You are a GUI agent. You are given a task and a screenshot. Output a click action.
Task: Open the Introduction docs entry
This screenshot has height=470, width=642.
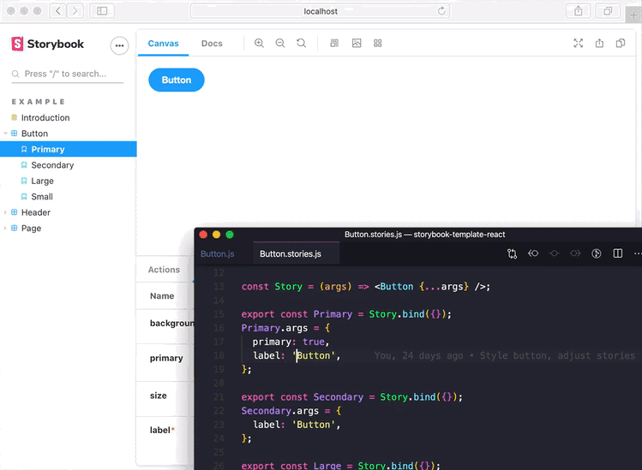[x=45, y=118]
